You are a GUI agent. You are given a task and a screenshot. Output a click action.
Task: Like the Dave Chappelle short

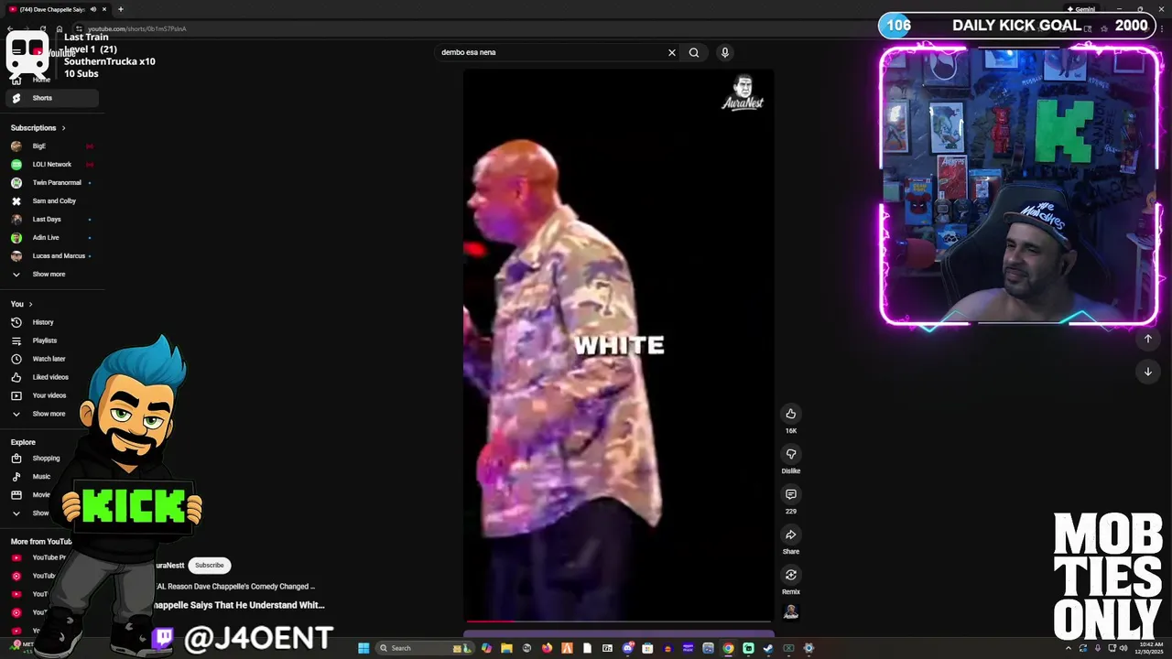[x=791, y=414]
